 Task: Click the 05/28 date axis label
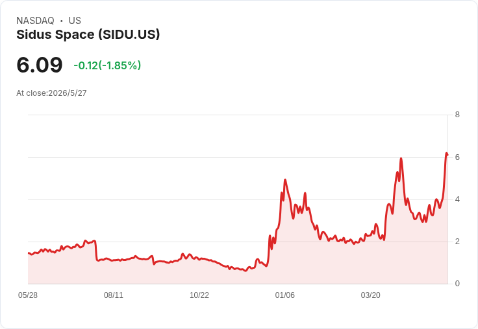(28, 295)
